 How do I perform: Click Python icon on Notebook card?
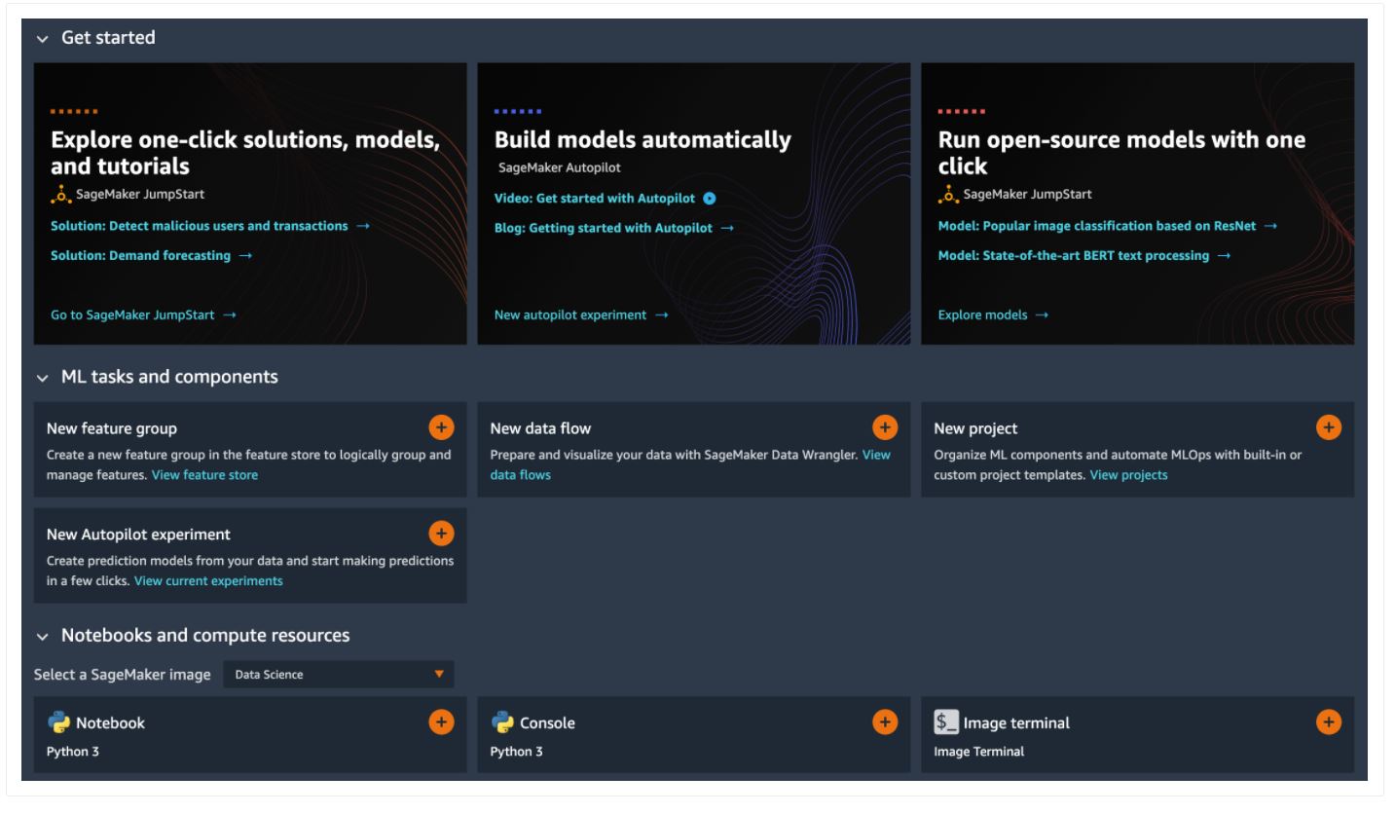(x=59, y=722)
